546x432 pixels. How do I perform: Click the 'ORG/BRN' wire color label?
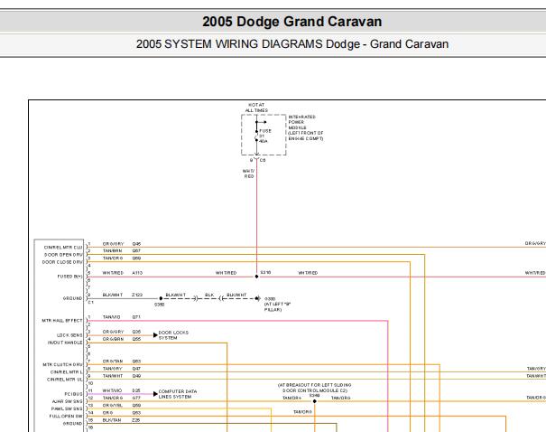[113, 339]
